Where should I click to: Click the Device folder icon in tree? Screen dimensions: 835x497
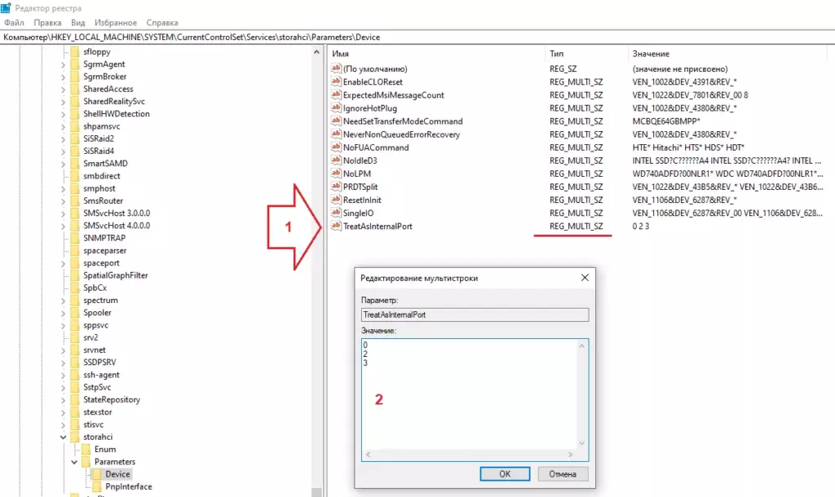(x=97, y=473)
